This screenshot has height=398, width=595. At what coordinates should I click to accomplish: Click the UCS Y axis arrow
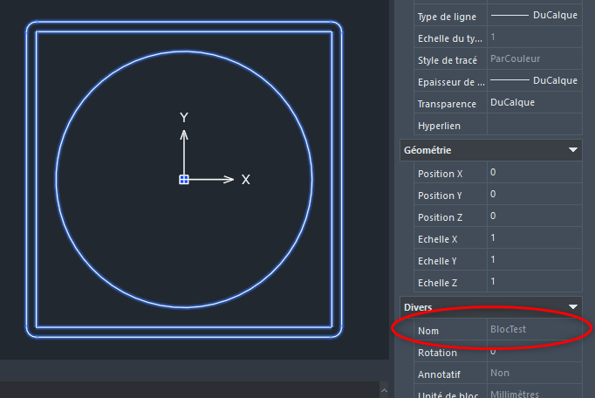(x=184, y=134)
